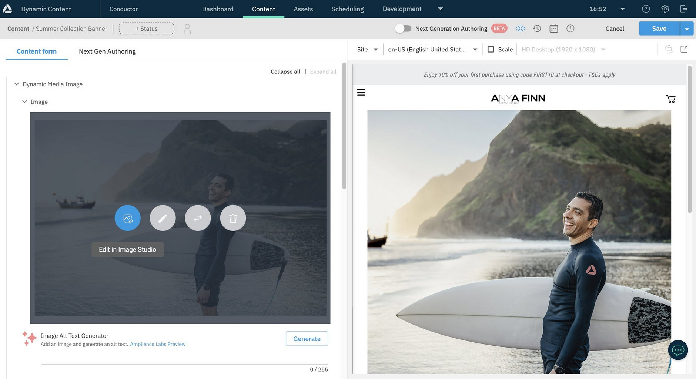Open the Assets tab
This screenshot has height=379, width=696.
(x=303, y=9)
